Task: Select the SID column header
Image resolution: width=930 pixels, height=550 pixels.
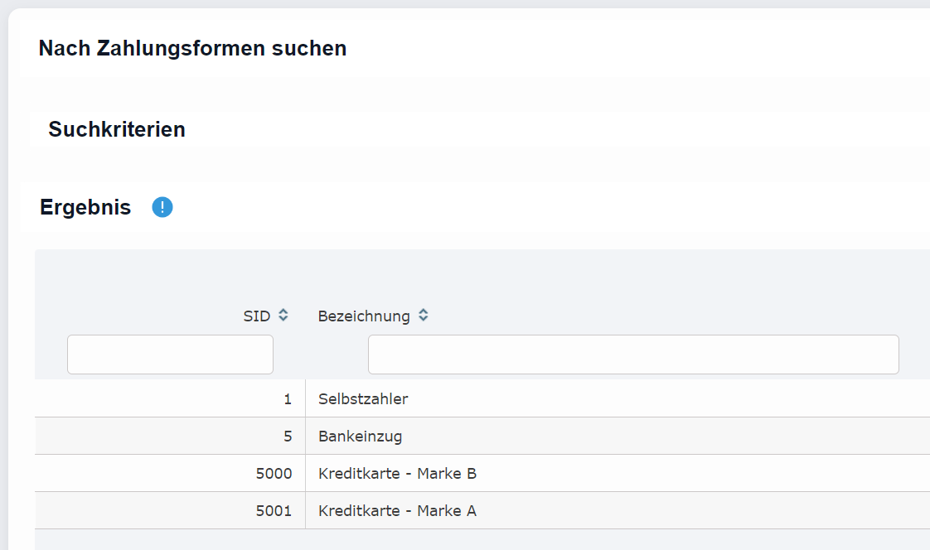Action: (254, 316)
